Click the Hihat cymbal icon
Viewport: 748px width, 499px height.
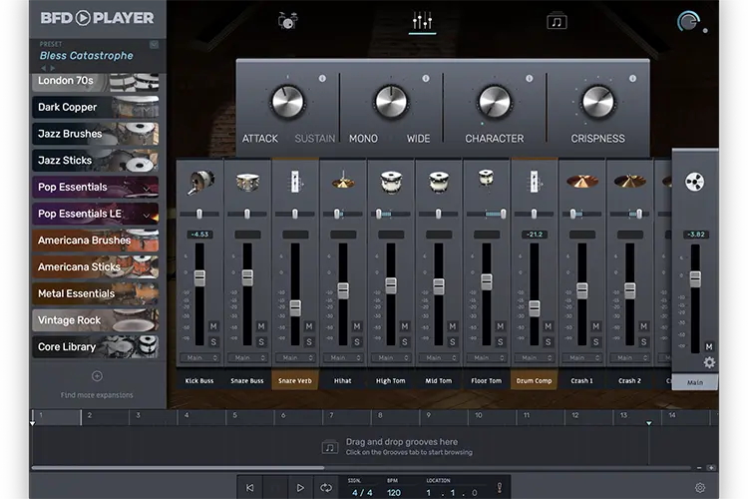point(343,182)
